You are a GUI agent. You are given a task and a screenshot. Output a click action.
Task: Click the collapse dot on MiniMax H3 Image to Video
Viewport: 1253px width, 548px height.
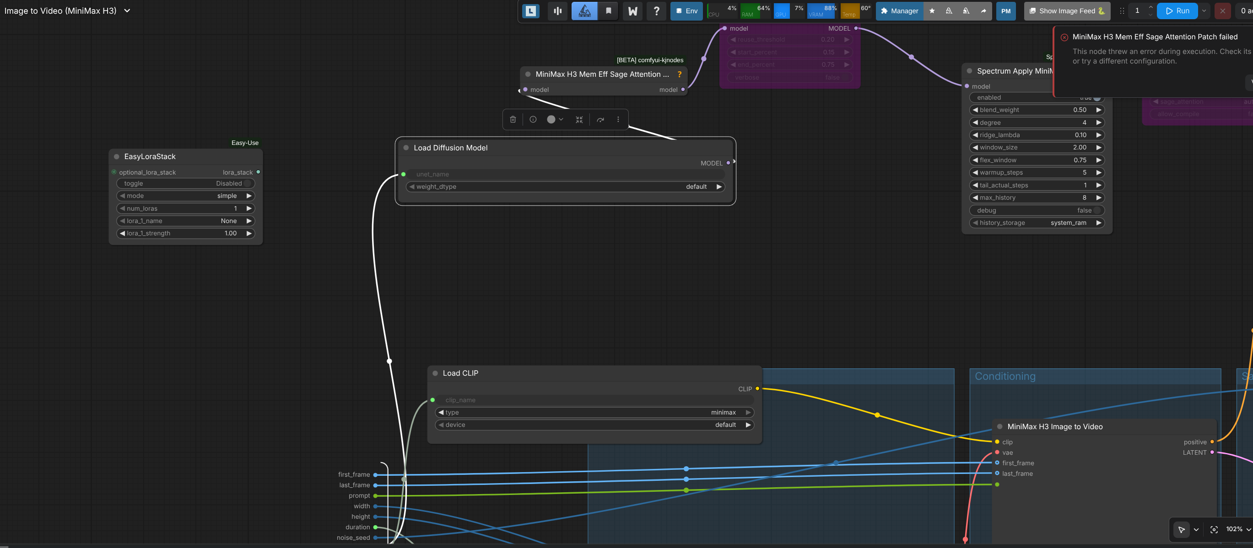point(999,426)
